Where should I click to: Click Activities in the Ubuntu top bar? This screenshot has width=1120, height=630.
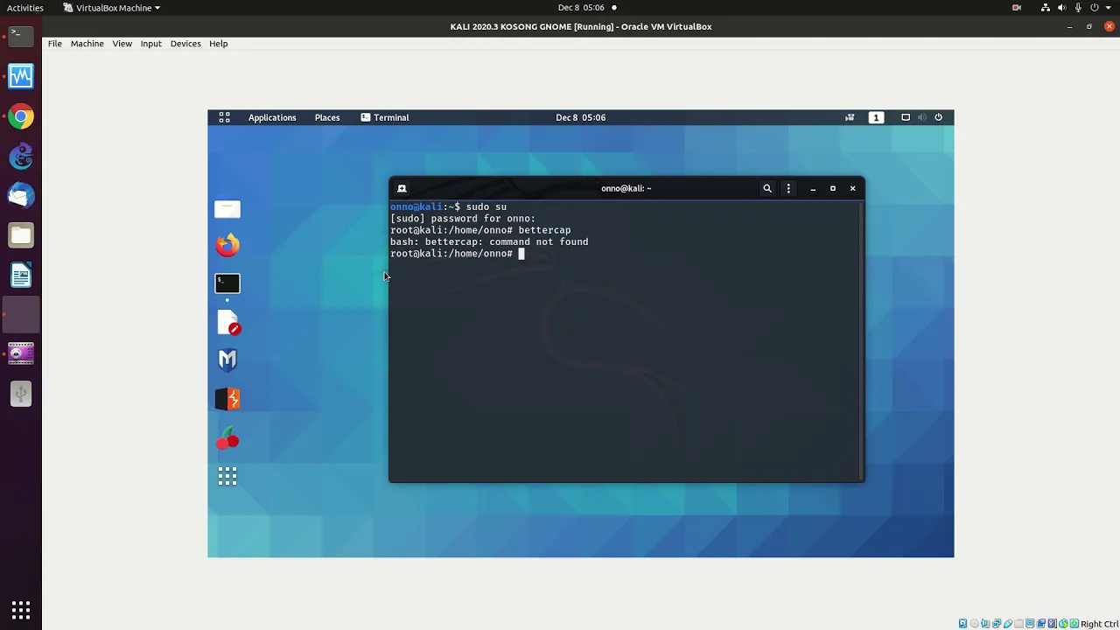pos(24,8)
